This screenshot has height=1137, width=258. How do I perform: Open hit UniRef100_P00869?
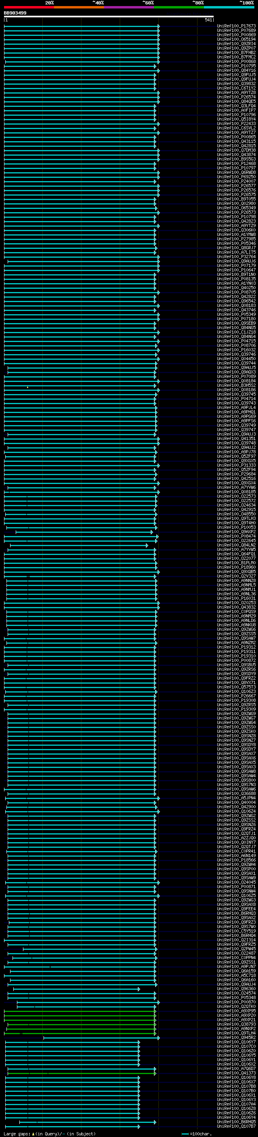click(236, 35)
